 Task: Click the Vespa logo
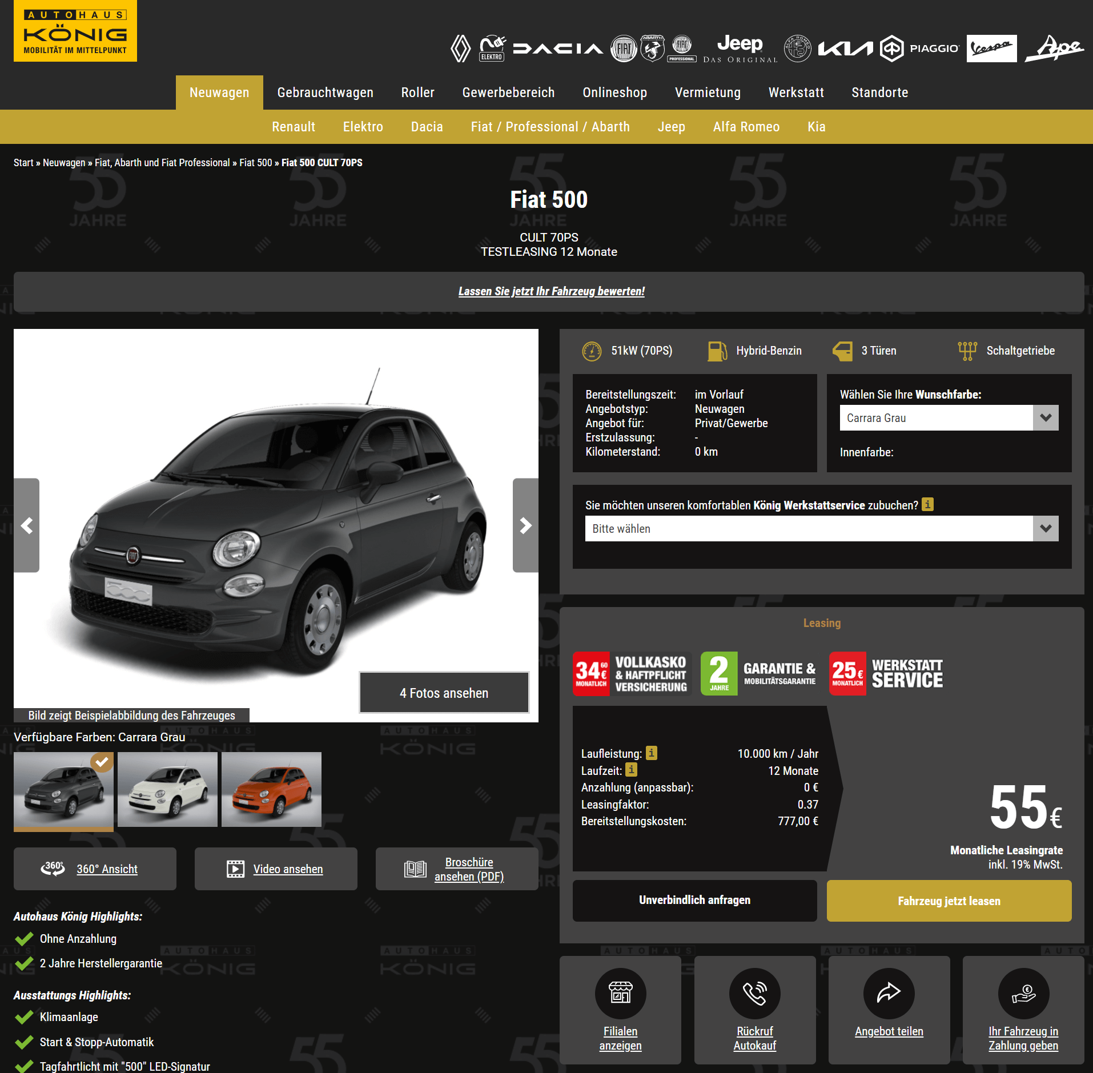point(991,49)
